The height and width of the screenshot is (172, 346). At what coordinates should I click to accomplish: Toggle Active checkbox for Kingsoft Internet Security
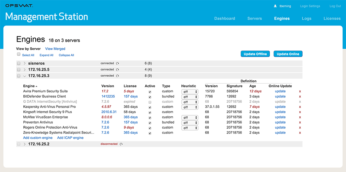(150, 112)
